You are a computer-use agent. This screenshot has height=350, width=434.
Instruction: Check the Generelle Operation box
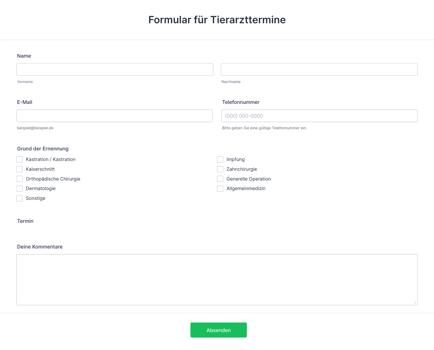220,179
